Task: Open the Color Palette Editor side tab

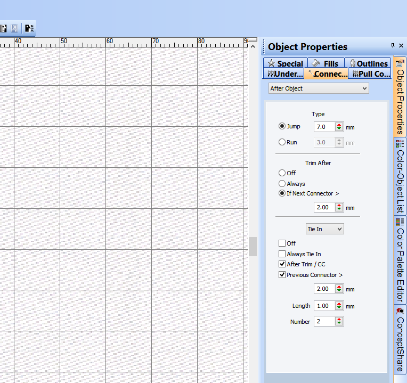Action: tap(400, 260)
